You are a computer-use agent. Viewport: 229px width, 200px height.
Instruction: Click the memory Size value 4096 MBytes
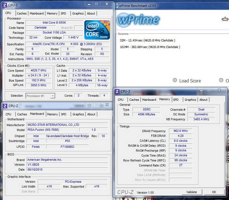click(147, 114)
